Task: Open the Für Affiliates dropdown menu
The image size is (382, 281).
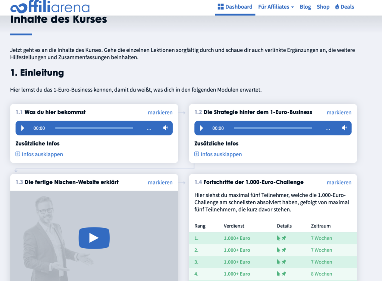Action: pos(276,7)
